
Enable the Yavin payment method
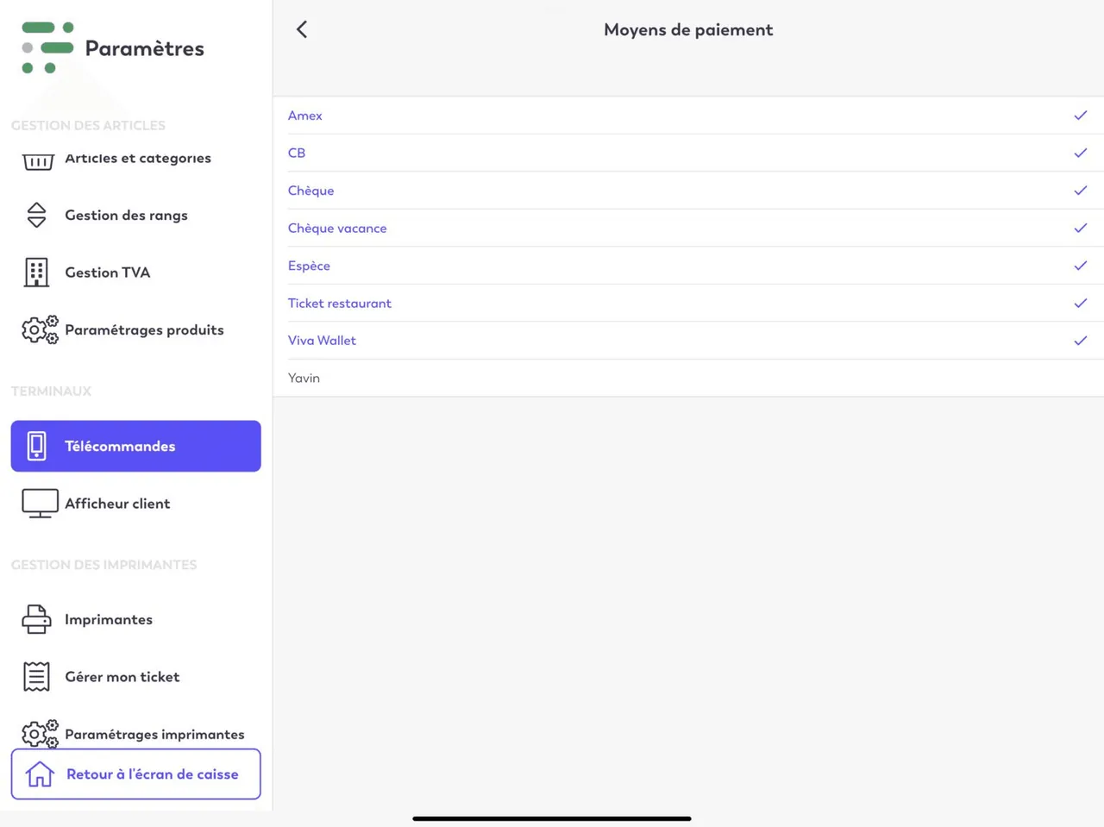[688, 378]
